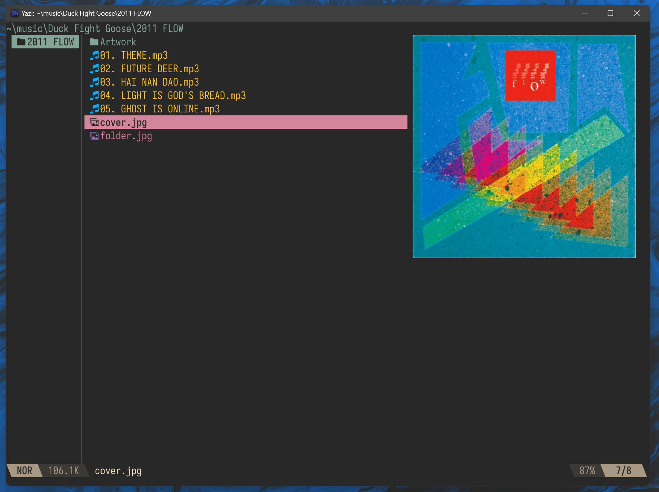Click the 87% position indicator
The width and height of the screenshot is (659, 492).
pos(587,470)
